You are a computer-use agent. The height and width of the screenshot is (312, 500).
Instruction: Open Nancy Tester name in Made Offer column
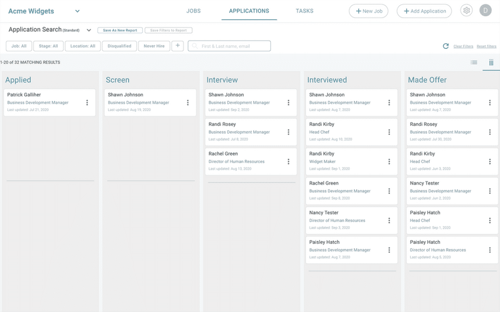[x=424, y=183]
